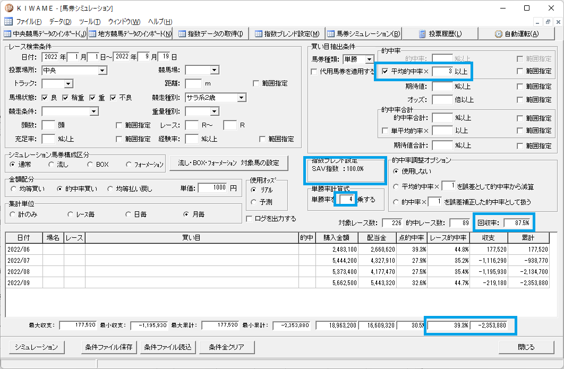
Task: Open the ファイル(F) menu
Action: pyautogui.click(x=29, y=22)
